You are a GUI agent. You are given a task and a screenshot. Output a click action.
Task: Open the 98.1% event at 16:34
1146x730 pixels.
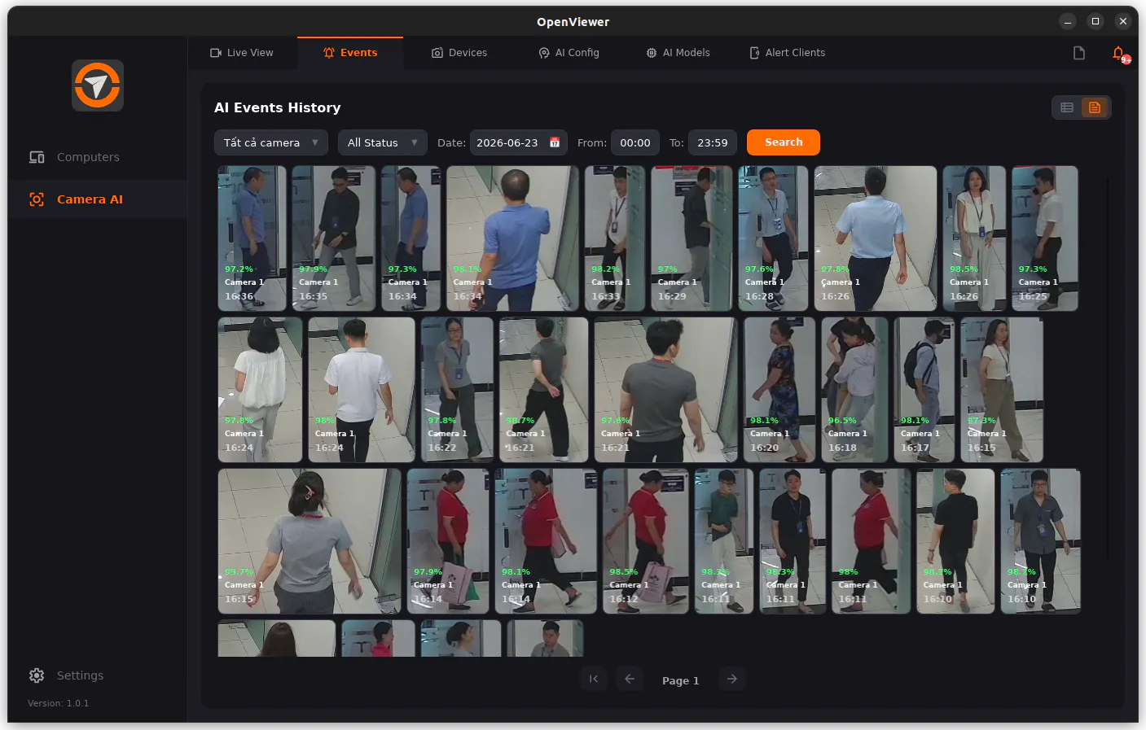click(x=513, y=238)
